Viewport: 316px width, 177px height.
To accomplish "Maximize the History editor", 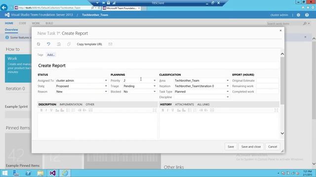I will pyautogui.click(x=276, y=110).
